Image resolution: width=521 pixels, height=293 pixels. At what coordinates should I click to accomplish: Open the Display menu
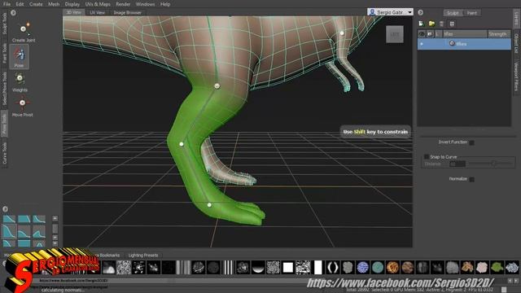point(72,4)
